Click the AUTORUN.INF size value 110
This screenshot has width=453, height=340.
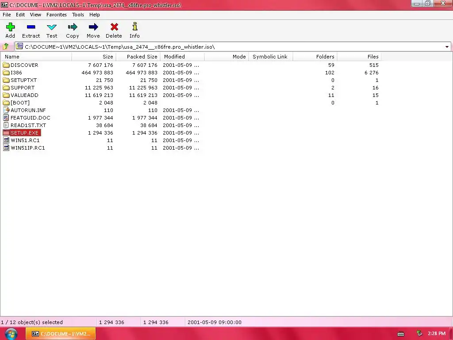coord(108,110)
